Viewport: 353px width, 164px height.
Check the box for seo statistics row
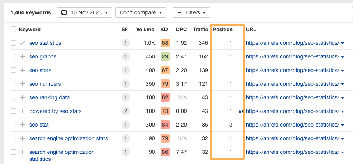click(13, 43)
